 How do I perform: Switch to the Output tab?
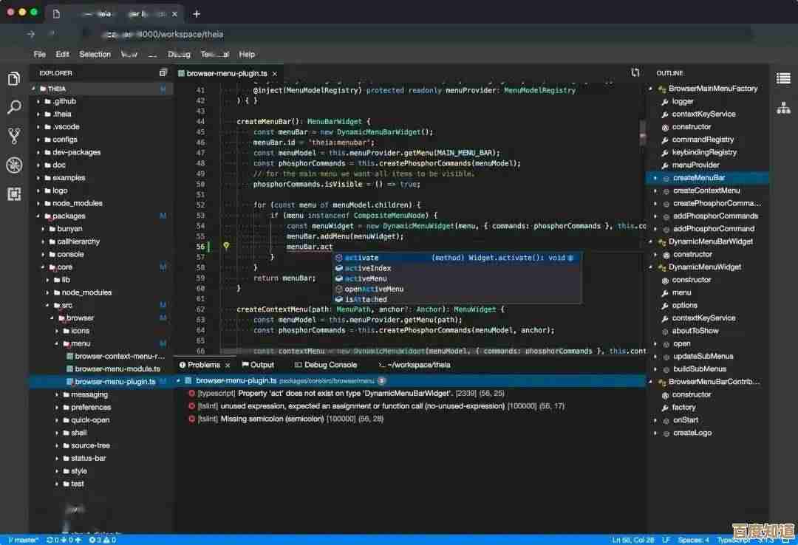click(x=259, y=364)
